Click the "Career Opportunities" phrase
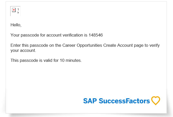 point(82,45)
